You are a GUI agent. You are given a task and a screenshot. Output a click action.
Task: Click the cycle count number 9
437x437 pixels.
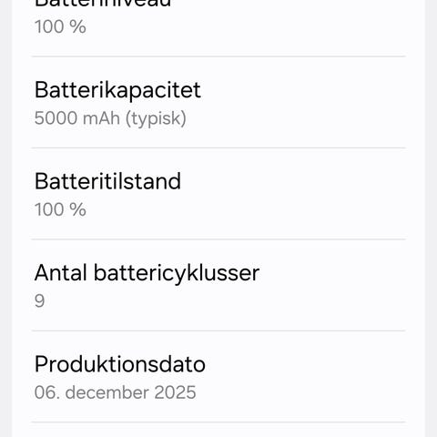coord(39,301)
